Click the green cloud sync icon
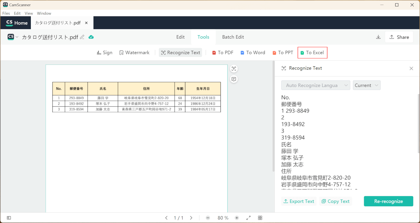Image resolution: width=420 pixels, height=223 pixels. [x=91, y=37]
